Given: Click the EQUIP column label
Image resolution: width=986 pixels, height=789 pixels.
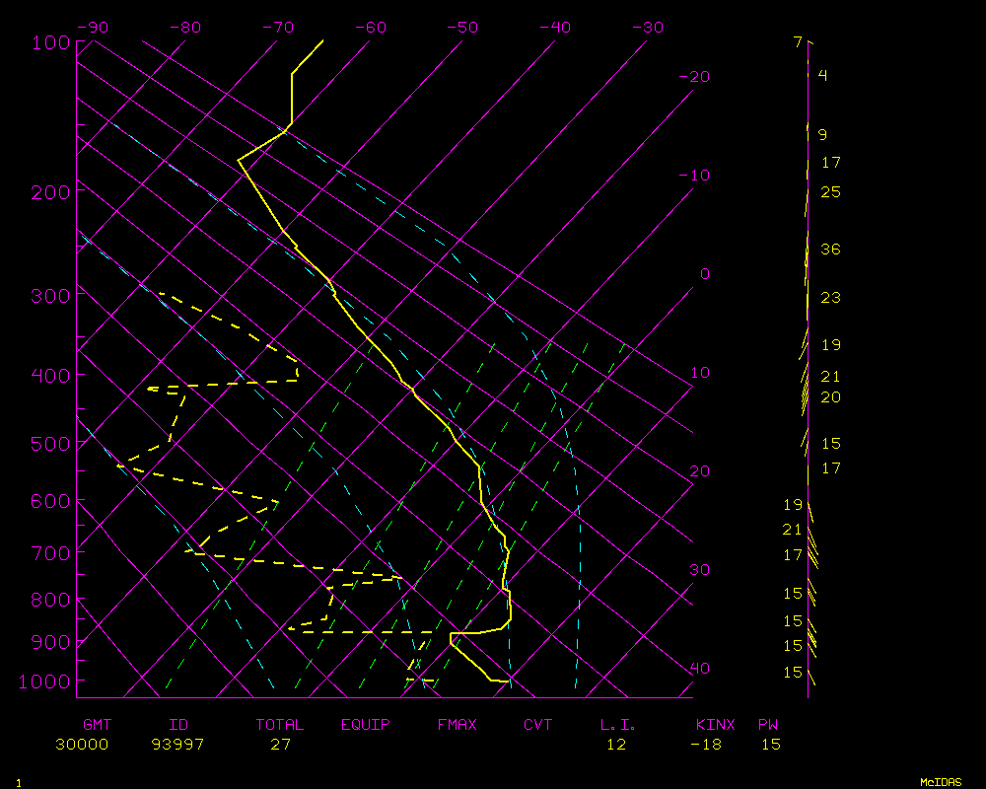Looking at the screenshot, I should pyautogui.click(x=366, y=725).
